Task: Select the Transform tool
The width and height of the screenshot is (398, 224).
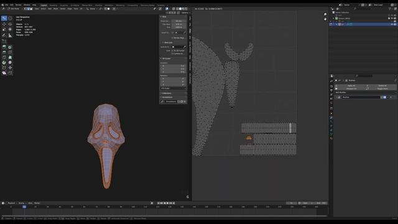Action: [10, 29]
